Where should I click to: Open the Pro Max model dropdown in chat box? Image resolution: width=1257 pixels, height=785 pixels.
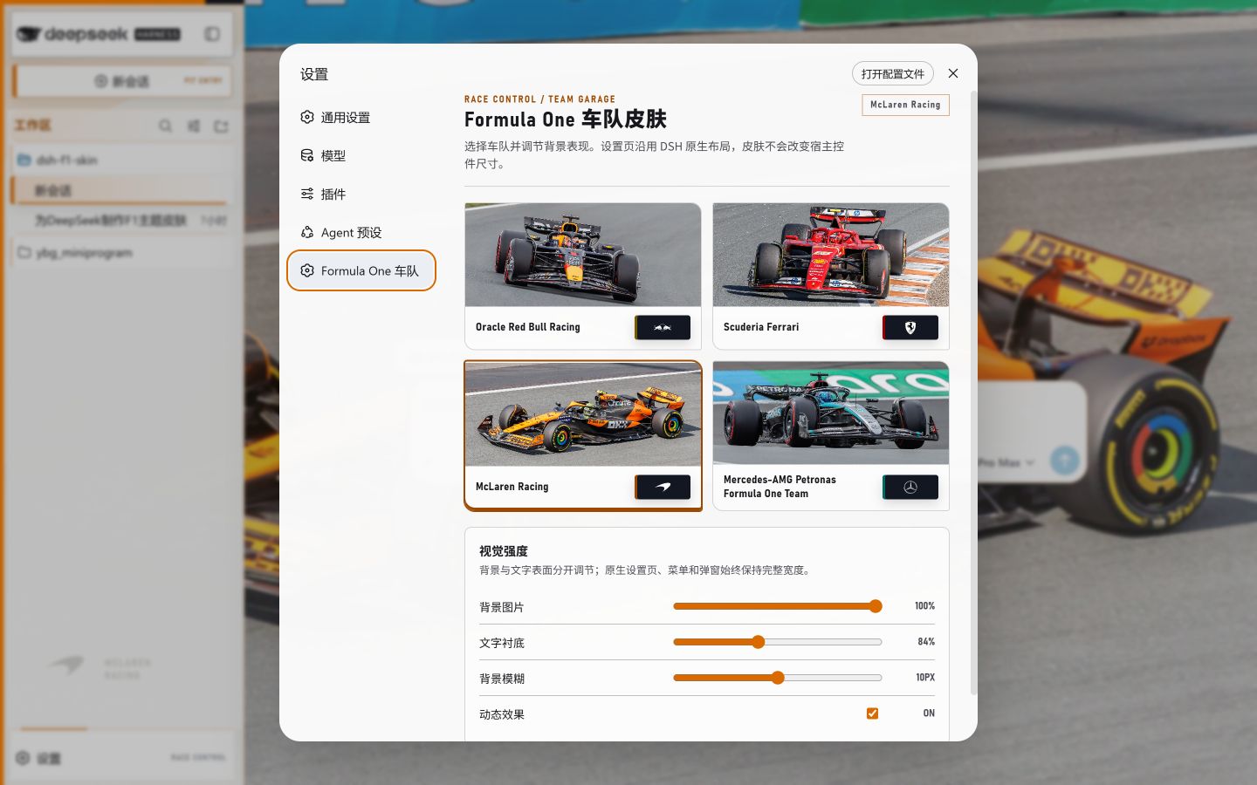[x=1006, y=462]
